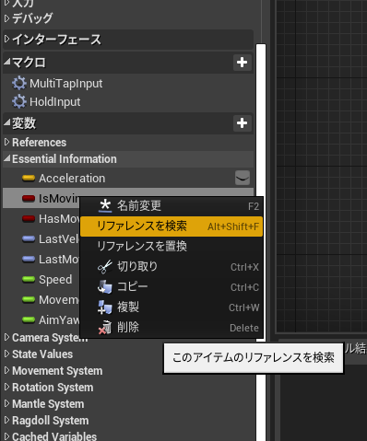Expand the Rotation System category
367x441 pixels.
click(6, 388)
